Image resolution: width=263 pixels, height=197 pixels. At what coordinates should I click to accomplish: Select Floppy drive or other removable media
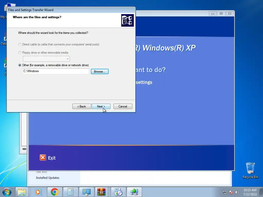point(20,53)
